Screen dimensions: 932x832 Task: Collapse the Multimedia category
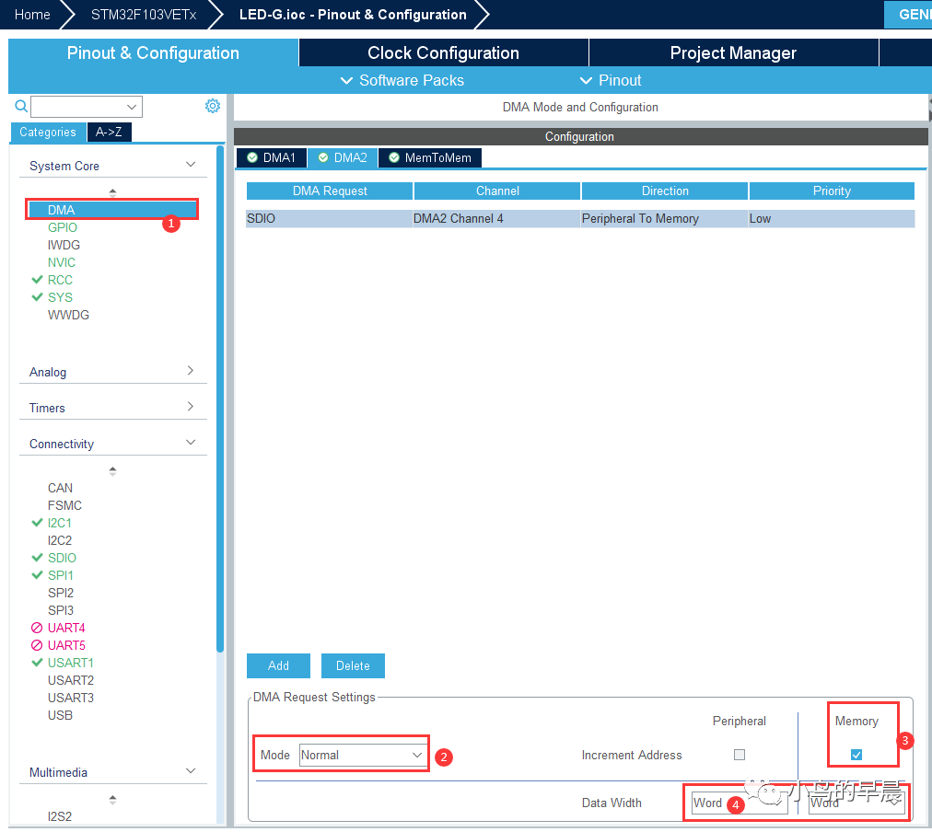(x=191, y=771)
